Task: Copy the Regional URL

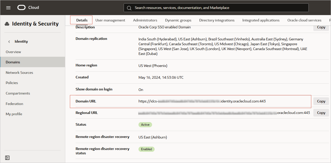Action: click(x=321, y=113)
